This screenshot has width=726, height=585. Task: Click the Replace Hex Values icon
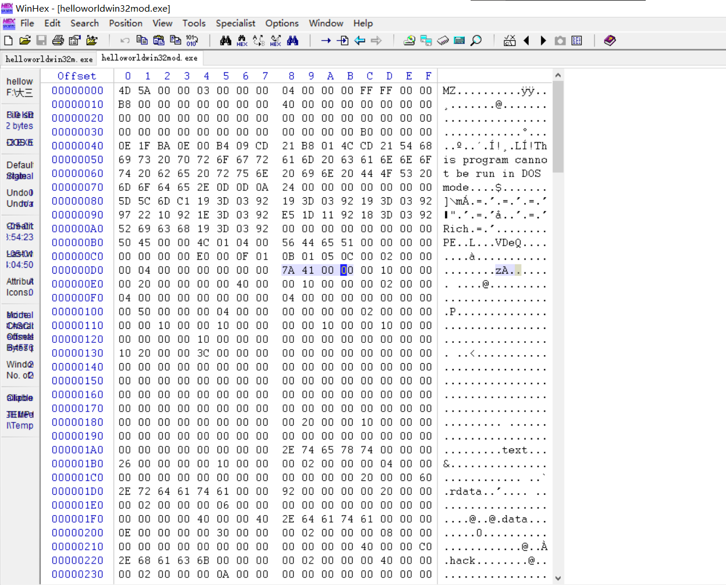[276, 40]
